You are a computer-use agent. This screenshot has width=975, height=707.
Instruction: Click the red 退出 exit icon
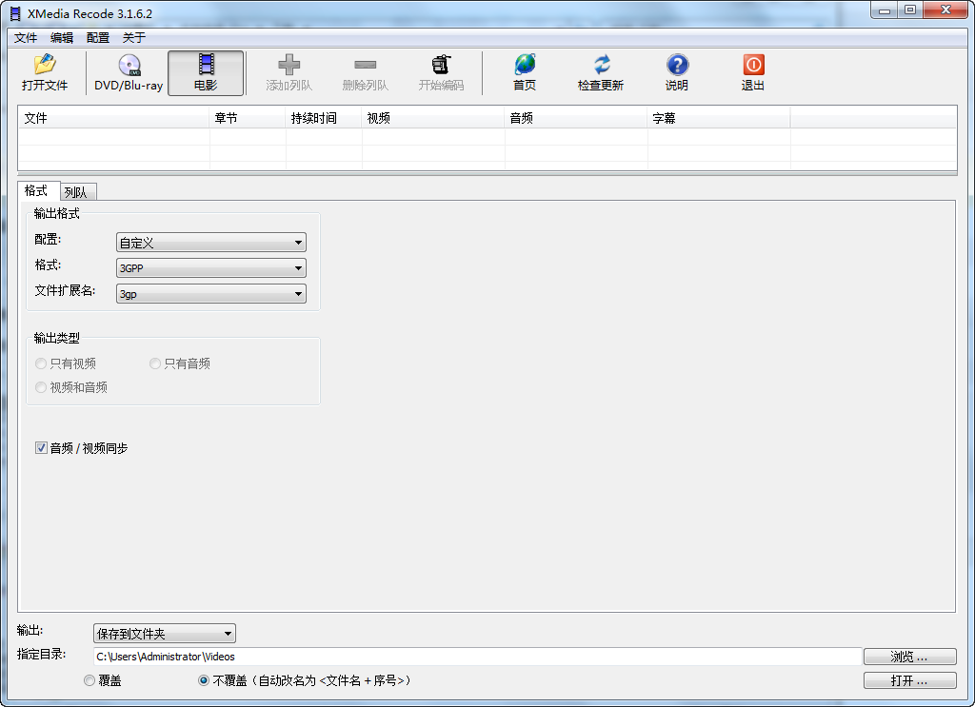click(x=753, y=64)
